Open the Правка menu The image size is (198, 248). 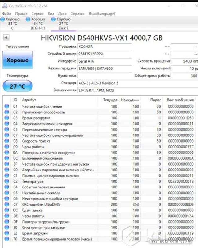(x=21, y=14)
